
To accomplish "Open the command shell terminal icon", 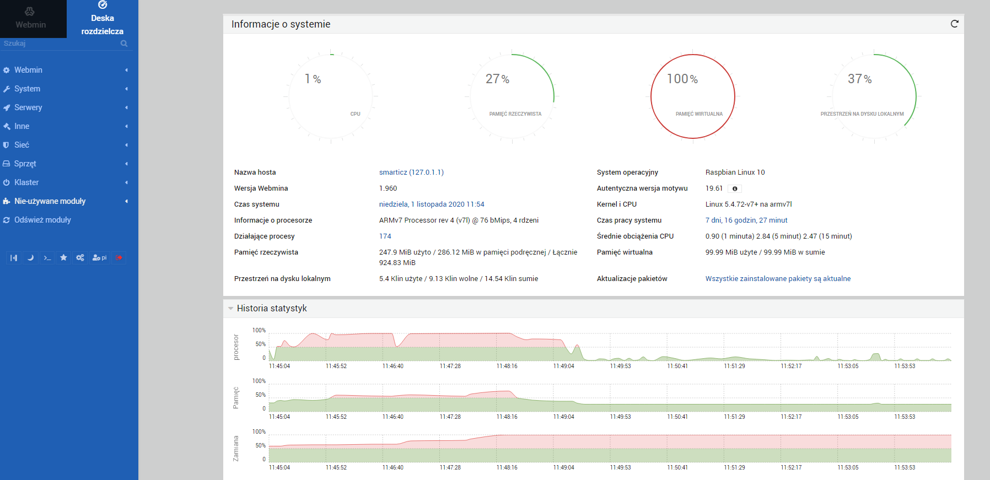I will click(47, 258).
